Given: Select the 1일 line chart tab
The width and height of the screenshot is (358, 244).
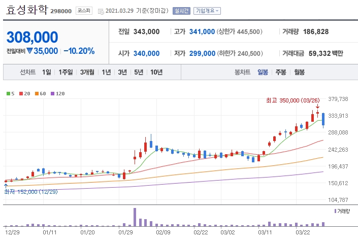Looking at the screenshot, I should coord(47,73).
